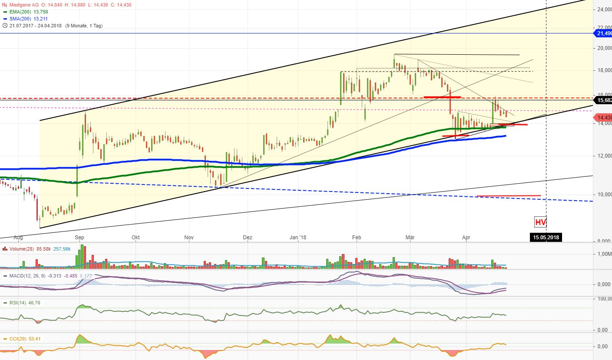This screenshot has width=612, height=360.
Task: Click the candlestick chart type icon
Action: click(x=3, y=4)
